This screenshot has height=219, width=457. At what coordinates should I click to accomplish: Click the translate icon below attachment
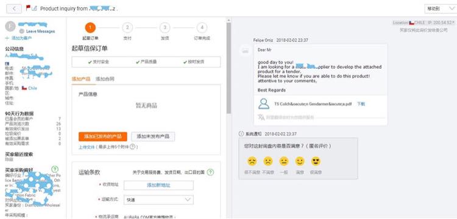tap(261, 117)
